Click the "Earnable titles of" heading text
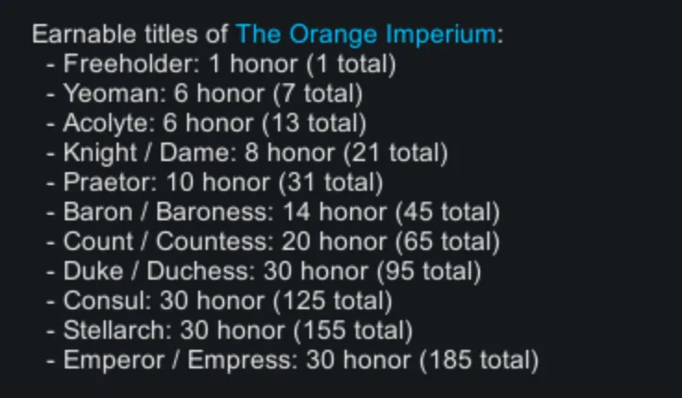 tap(131, 35)
